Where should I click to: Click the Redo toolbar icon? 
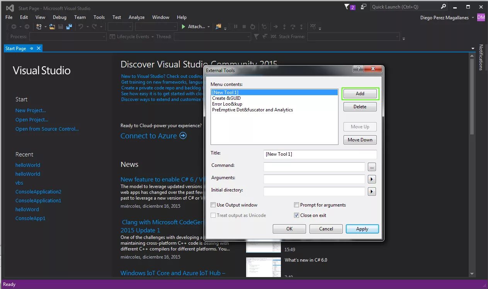[94, 27]
